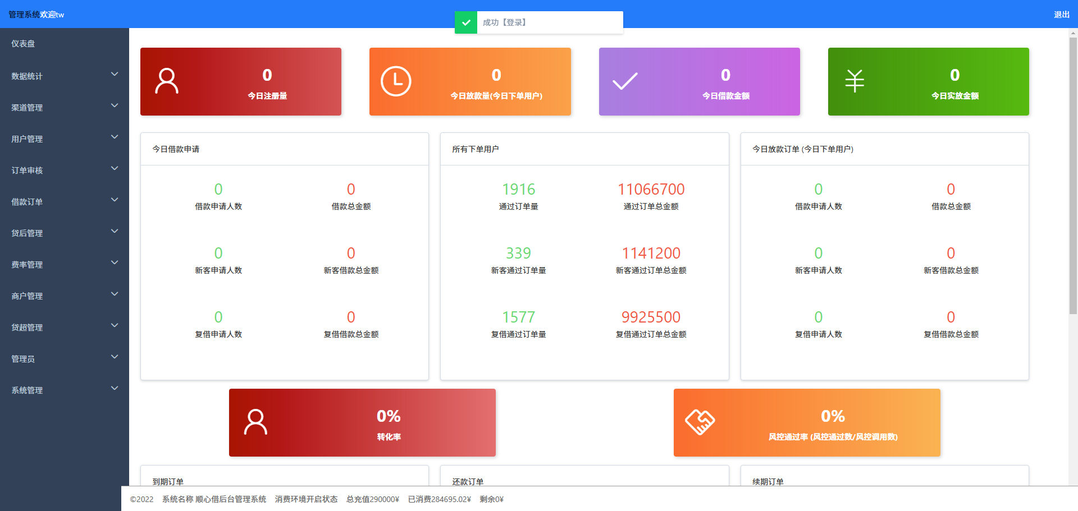Screen dimensions: 1078x511
Task: Expand the 管理员 chevron
Action: coord(115,357)
